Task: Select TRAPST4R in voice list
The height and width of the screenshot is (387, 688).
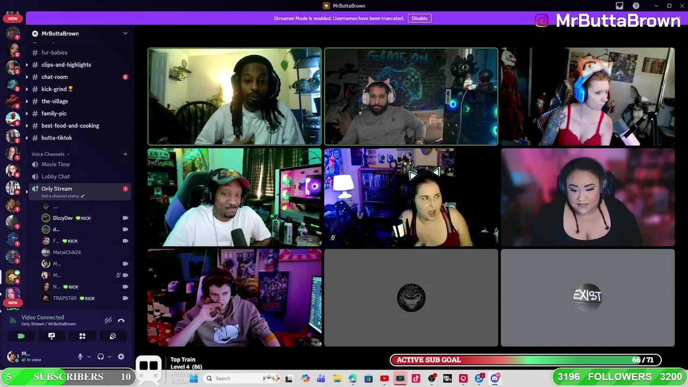Action: pyautogui.click(x=64, y=298)
